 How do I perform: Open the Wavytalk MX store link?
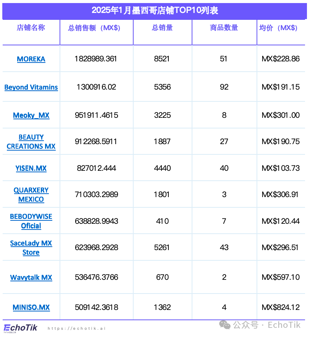[31, 277]
